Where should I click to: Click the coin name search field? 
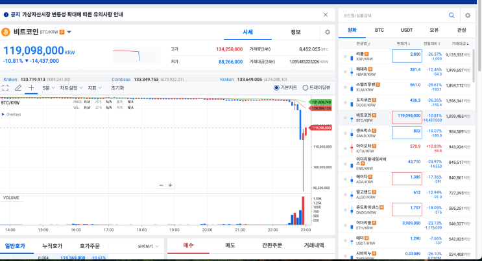[394, 16]
